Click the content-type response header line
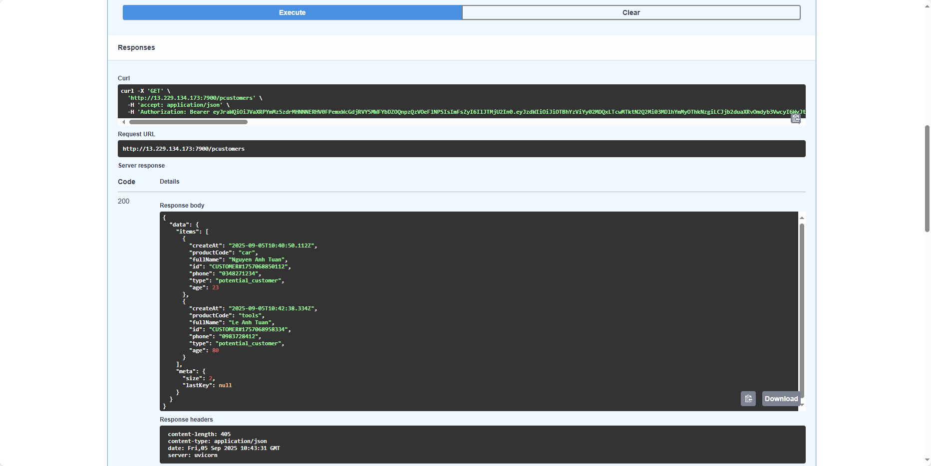 click(217, 441)
